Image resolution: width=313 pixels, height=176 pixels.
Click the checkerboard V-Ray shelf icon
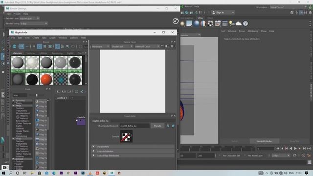[210, 23]
